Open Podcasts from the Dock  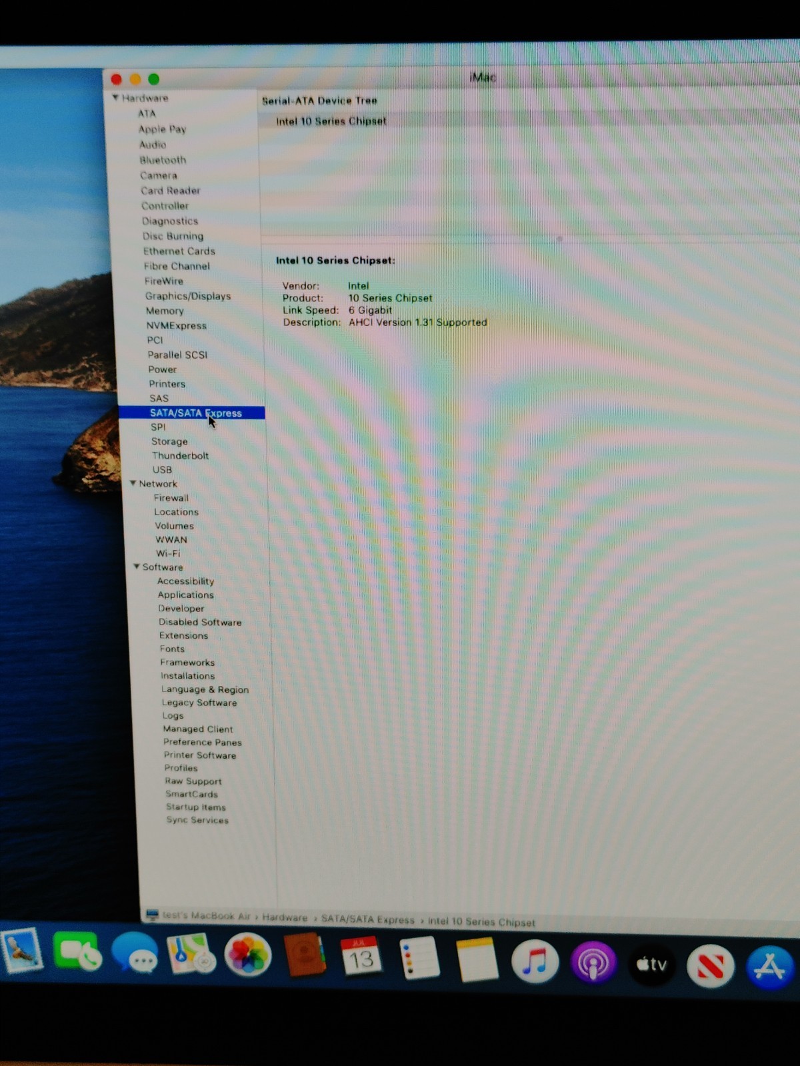coord(593,963)
